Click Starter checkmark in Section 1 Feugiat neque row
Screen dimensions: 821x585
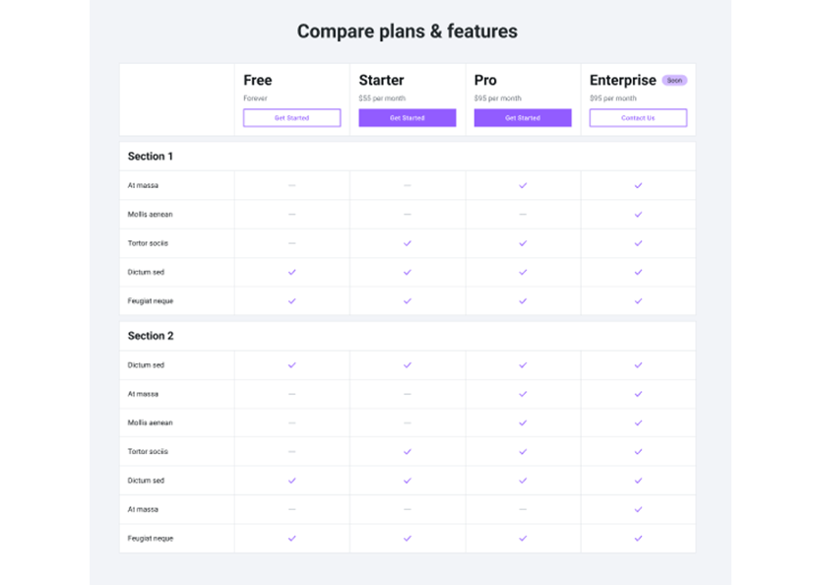click(x=408, y=300)
